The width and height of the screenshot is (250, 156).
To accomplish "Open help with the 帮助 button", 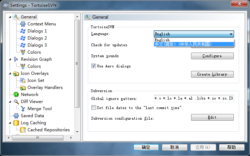I will point(232,148).
